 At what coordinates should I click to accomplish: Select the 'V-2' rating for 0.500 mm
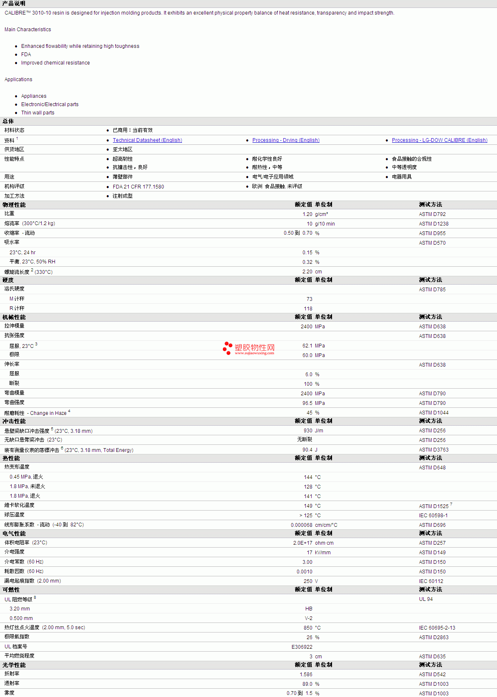click(309, 618)
